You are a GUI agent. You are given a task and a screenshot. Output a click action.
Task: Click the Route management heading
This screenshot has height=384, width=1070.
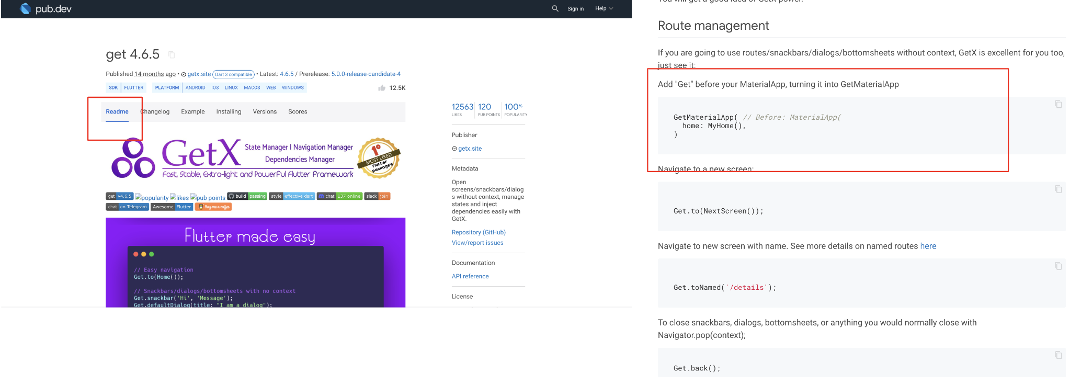pyautogui.click(x=713, y=26)
